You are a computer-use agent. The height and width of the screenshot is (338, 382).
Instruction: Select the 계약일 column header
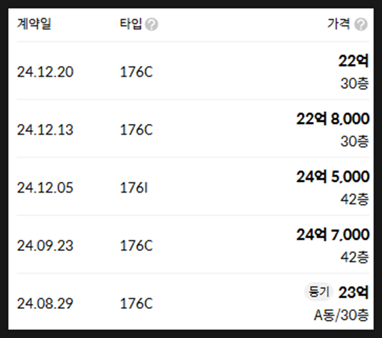point(34,24)
